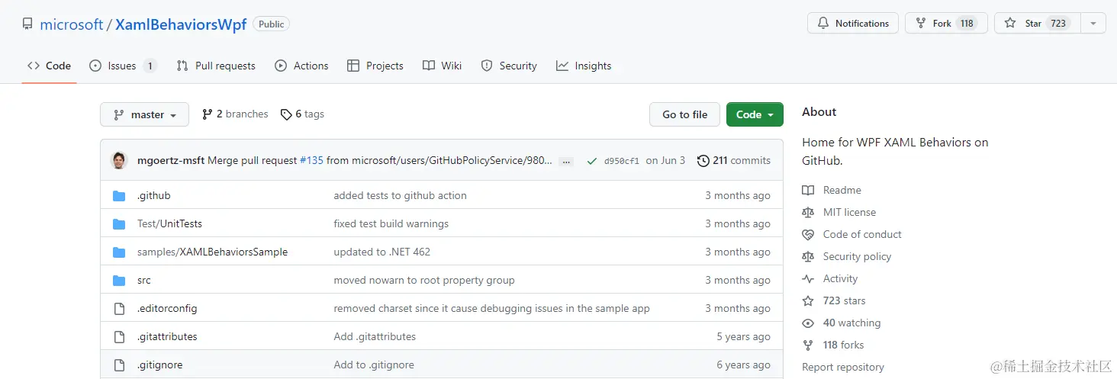Open commit 'added tests to github action'

[x=400, y=196]
